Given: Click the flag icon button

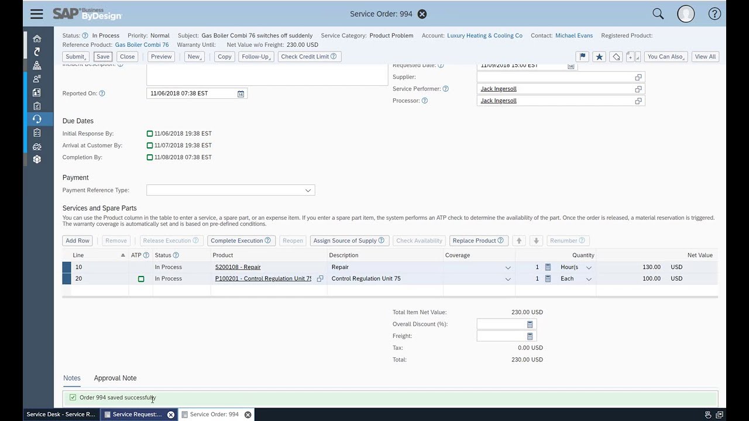Looking at the screenshot, I should tap(582, 57).
